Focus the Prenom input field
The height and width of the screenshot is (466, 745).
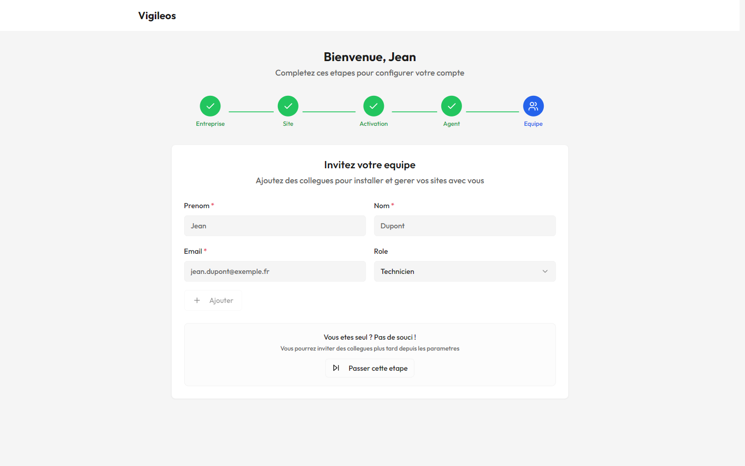tap(275, 226)
